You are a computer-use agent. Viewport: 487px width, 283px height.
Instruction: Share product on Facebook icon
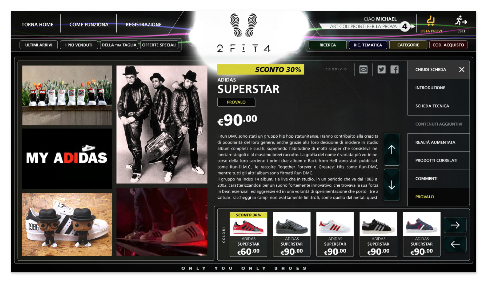pos(395,70)
